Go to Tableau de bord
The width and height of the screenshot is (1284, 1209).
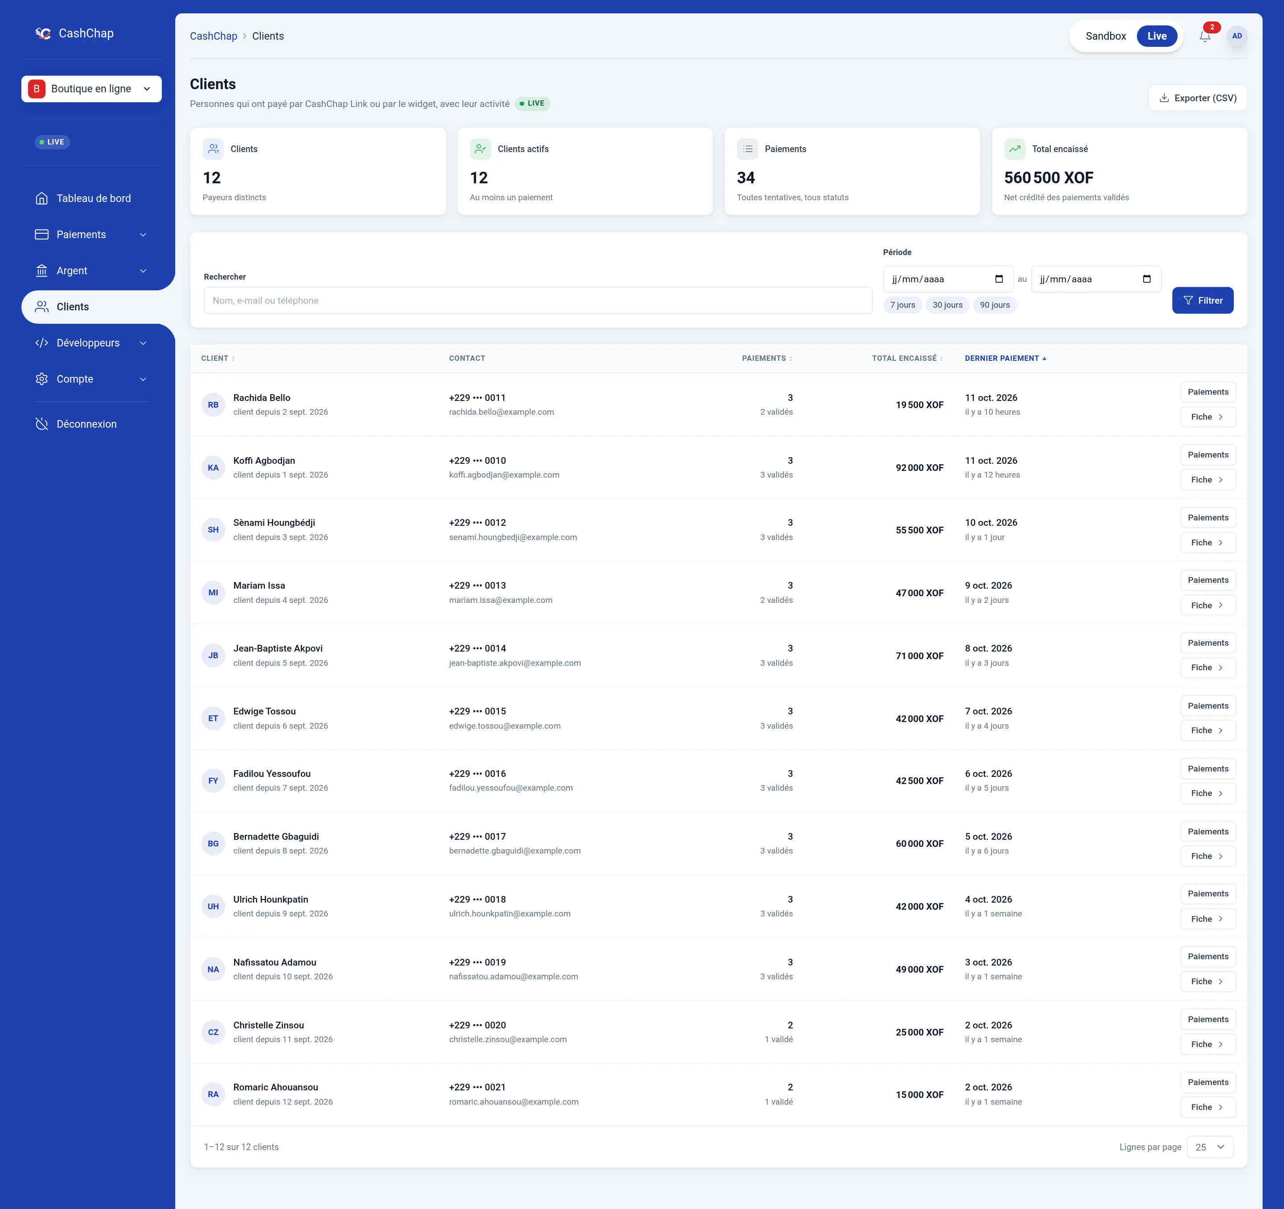tap(92, 198)
